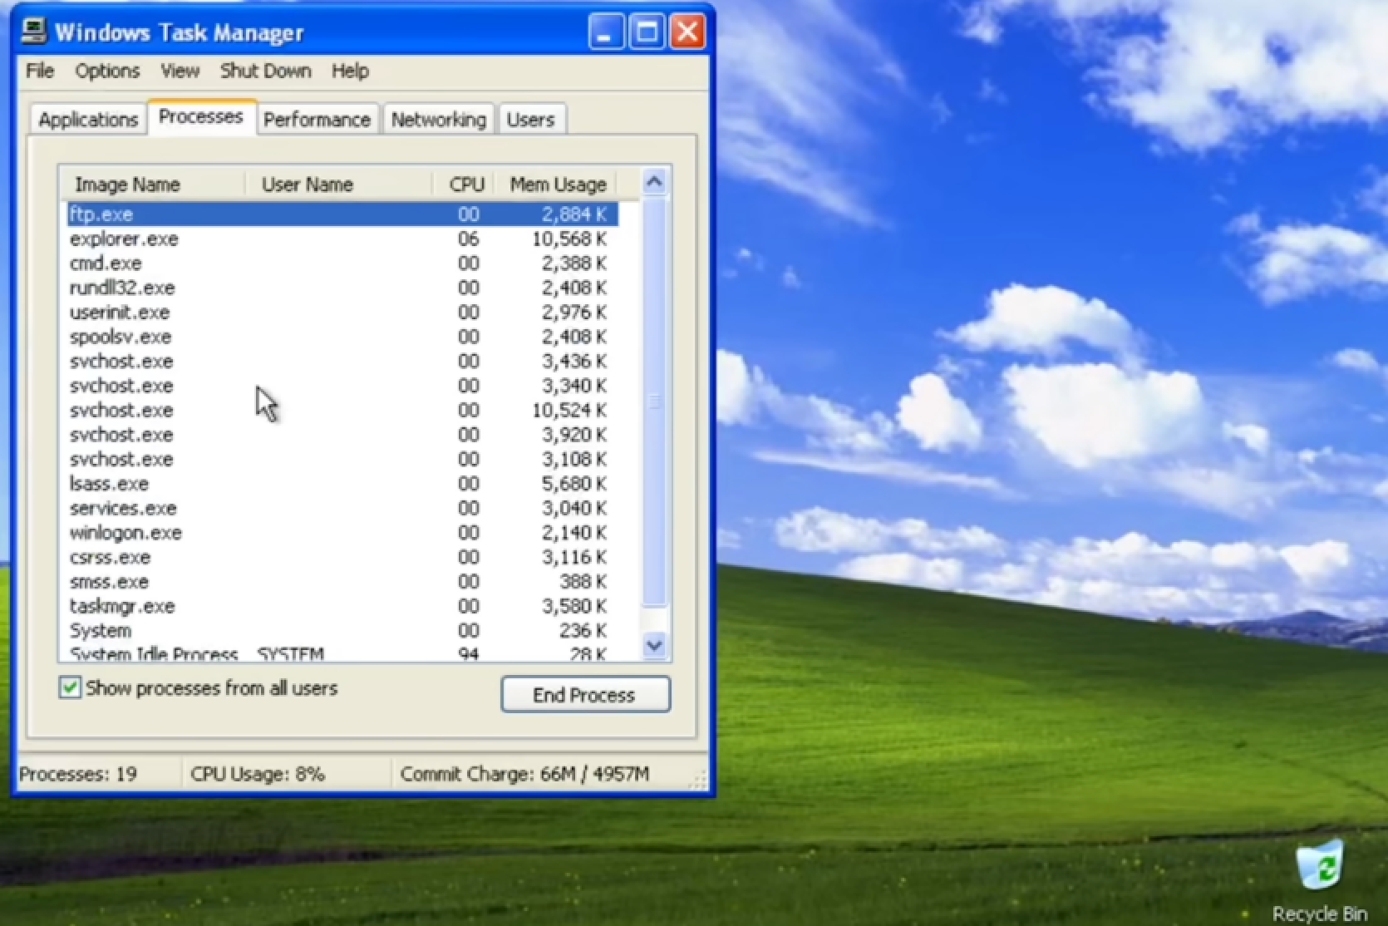Click the CPU Usage: 8% status entry
1388x926 pixels.
[x=257, y=774]
